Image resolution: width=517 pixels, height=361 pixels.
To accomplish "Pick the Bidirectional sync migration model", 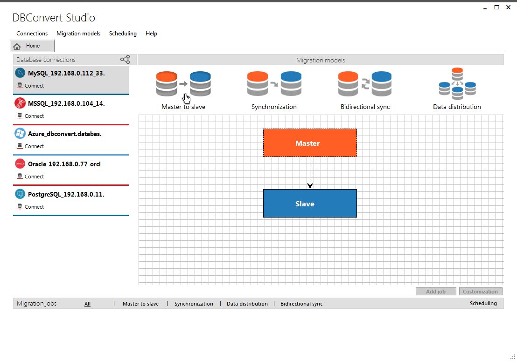I will pyautogui.click(x=365, y=84).
